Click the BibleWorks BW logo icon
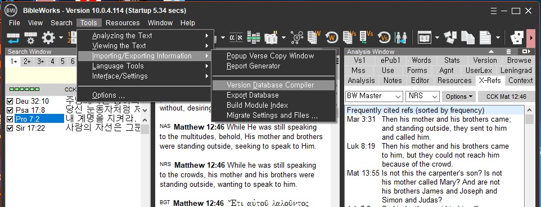The image size is (541, 207). [x=11, y=11]
